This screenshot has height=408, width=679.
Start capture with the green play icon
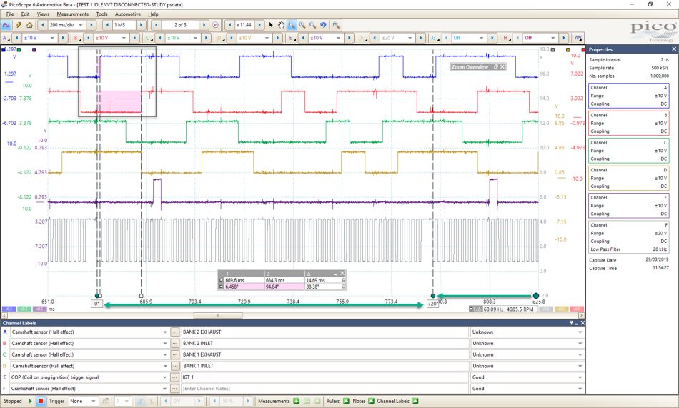[x=30, y=401]
